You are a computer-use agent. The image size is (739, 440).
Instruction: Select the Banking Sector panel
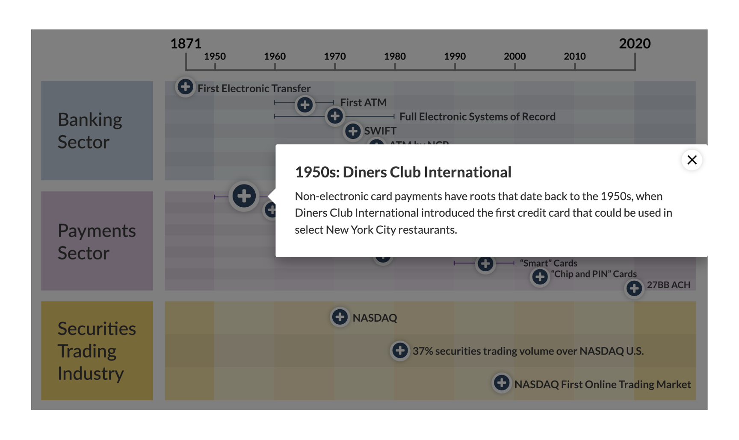(97, 131)
